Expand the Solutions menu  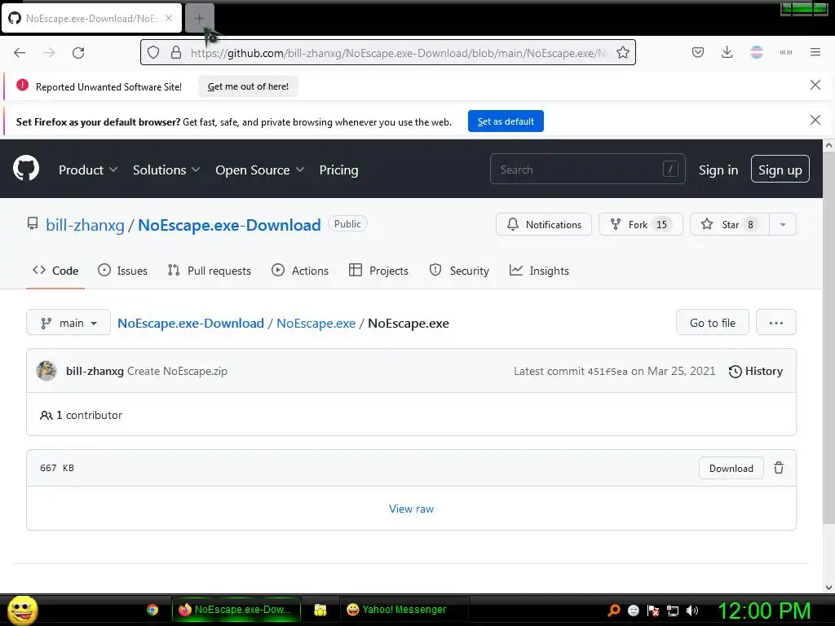[x=166, y=170]
